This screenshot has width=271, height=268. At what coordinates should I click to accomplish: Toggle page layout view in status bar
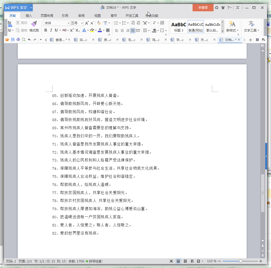(178, 261)
